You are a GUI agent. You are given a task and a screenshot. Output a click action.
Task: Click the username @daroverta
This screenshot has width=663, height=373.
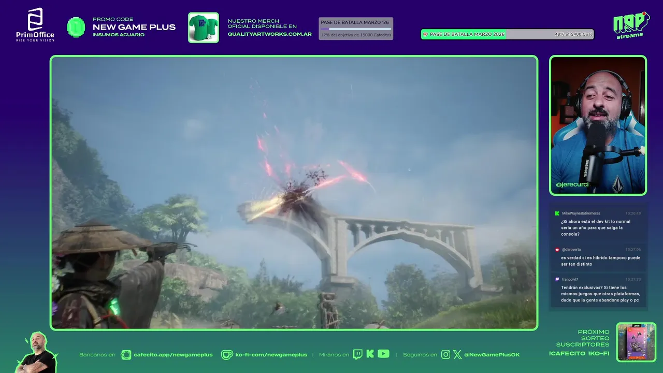click(571, 249)
